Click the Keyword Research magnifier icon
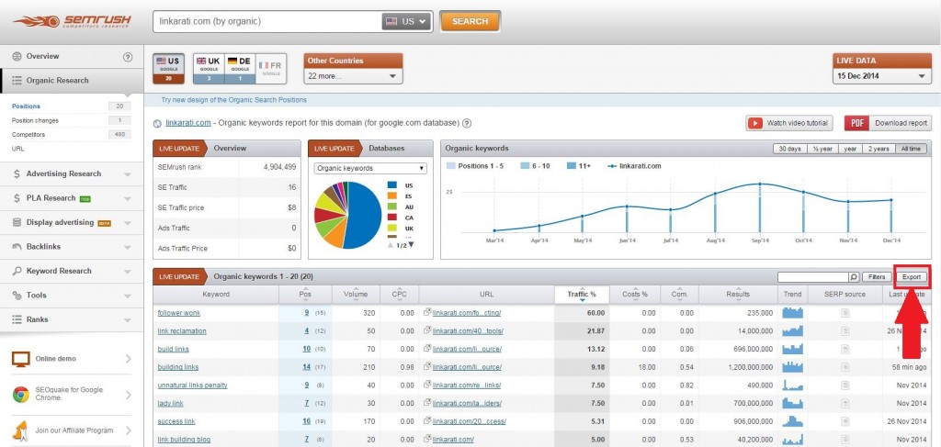 coord(17,271)
